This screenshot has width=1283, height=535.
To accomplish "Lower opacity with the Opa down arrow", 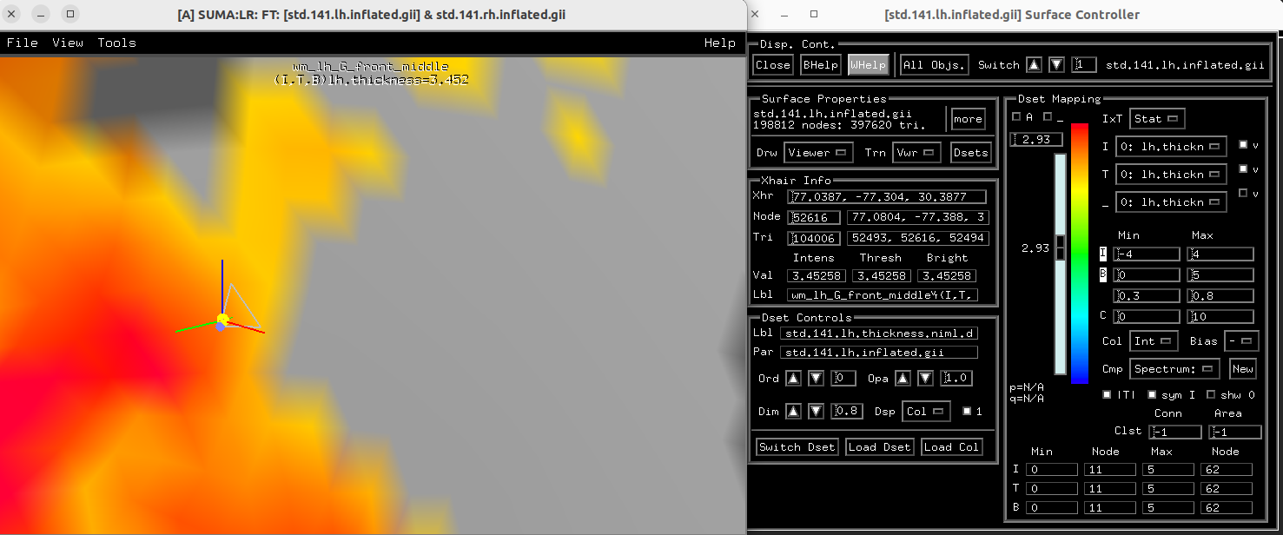I will 925,379.
